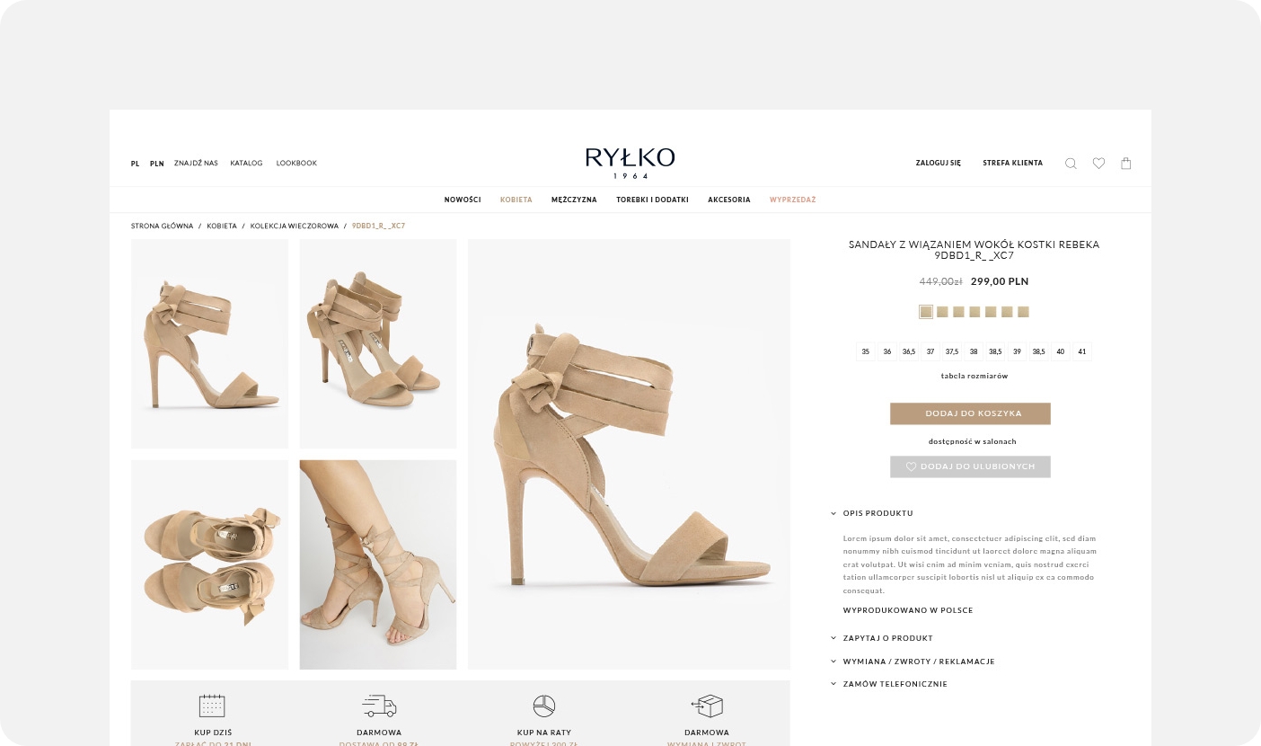This screenshot has width=1261, height=746.
Task: Click the Zaloguj Się link
Action: tap(939, 164)
